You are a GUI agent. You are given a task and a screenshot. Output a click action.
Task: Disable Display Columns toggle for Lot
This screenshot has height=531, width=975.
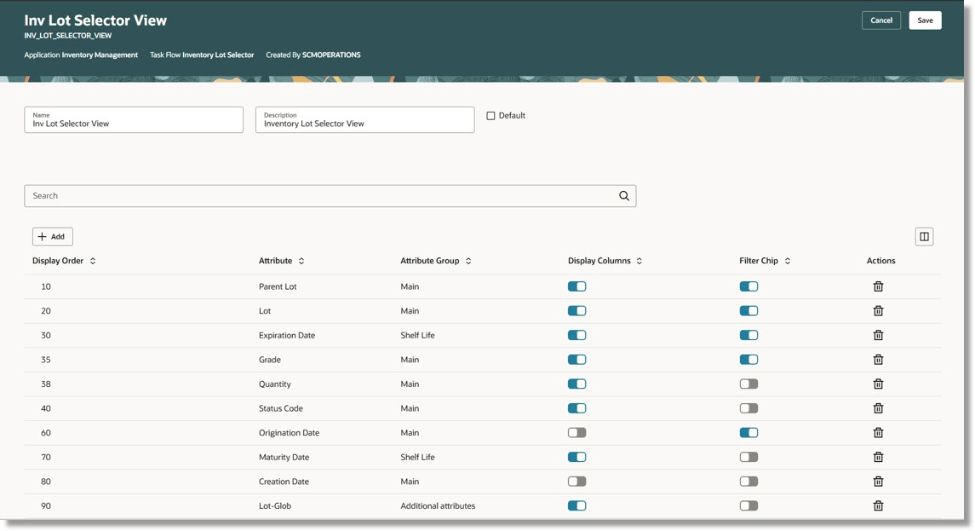point(577,310)
